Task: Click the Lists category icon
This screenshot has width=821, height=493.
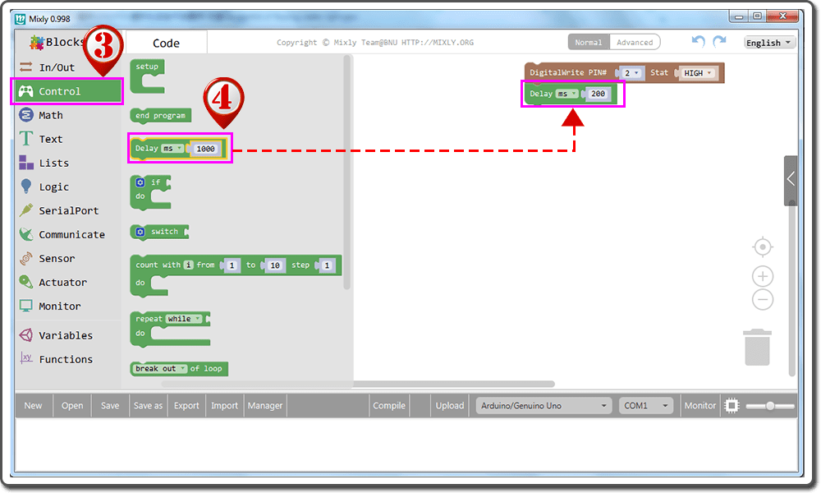Action: pyautogui.click(x=25, y=163)
